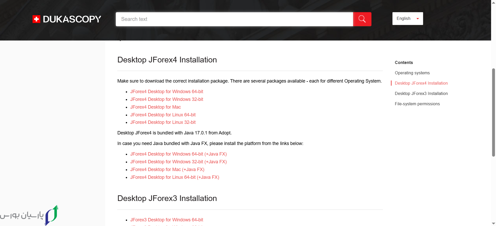Click the scrollbar down arrow
Screen dimensions: 496x226
pyautogui.click(x=493, y=223)
